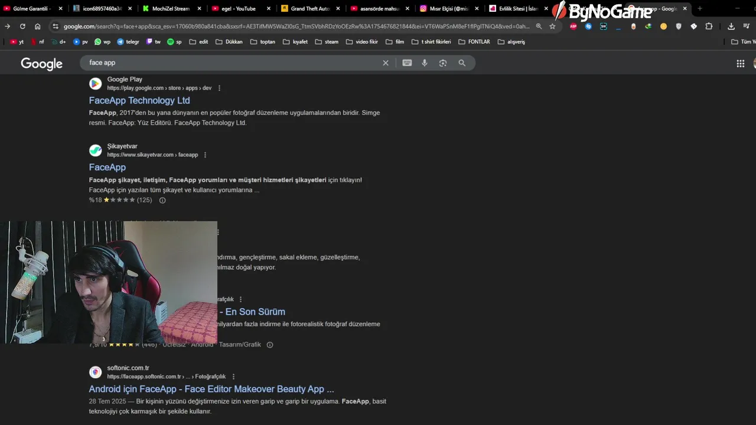Open Google apps grid

741,64
